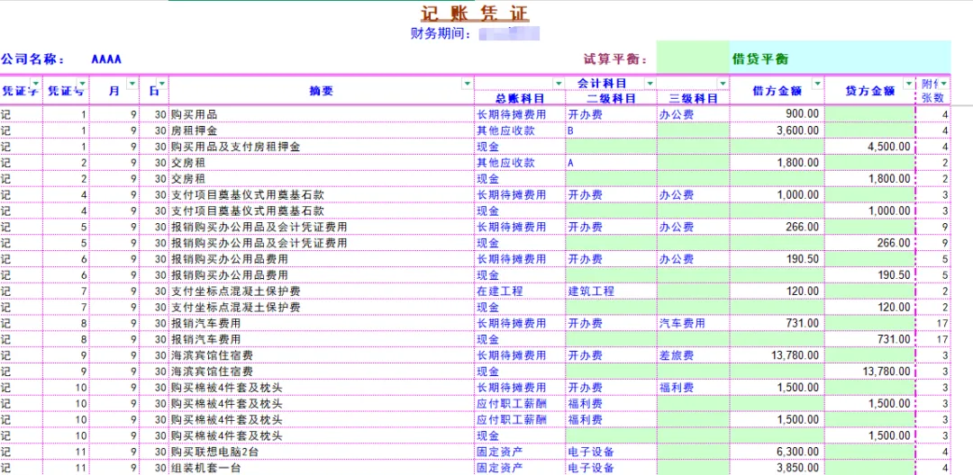The height and width of the screenshot is (475, 973).
Task: Select the 汽车费用 third-level account cell
Action: pyautogui.click(x=693, y=323)
